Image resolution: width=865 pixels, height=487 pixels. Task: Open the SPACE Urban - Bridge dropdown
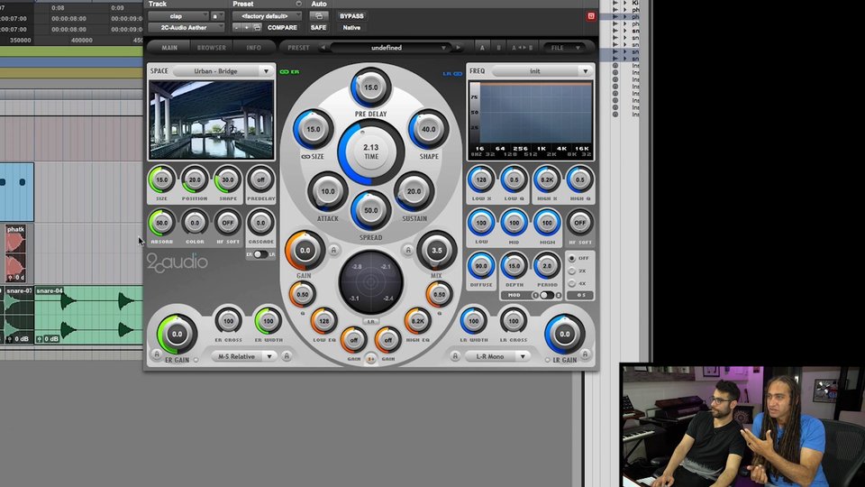click(x=223, y=71)
